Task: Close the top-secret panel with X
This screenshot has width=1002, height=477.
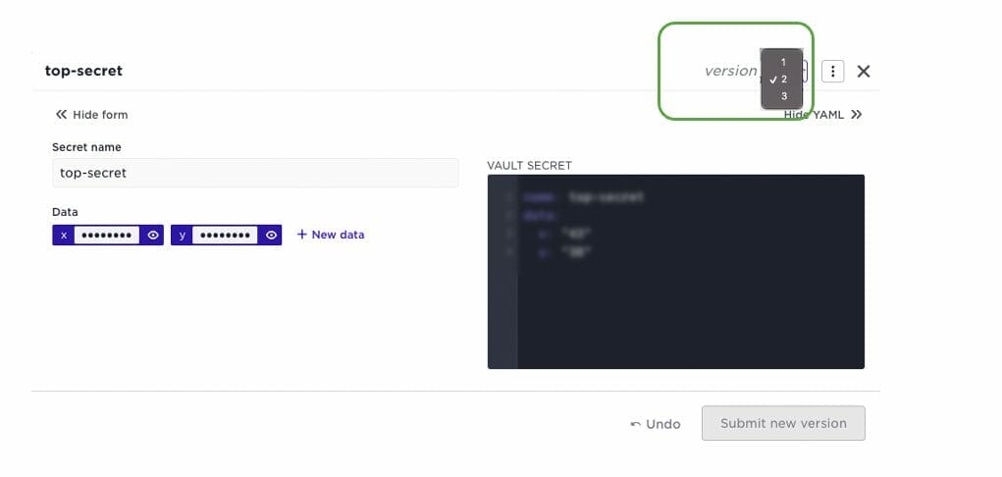Action: (864, 72)
